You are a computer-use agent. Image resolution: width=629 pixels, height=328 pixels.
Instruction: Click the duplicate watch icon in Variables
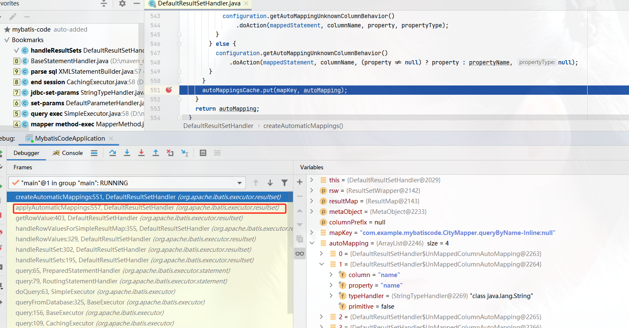pos(300,239)
